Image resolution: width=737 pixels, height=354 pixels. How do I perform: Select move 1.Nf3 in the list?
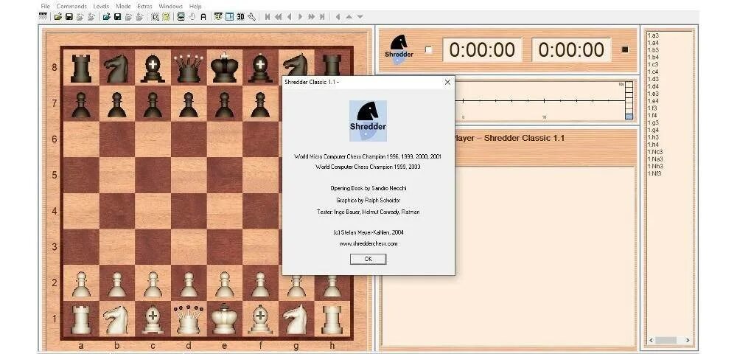(x=654, y=173)
